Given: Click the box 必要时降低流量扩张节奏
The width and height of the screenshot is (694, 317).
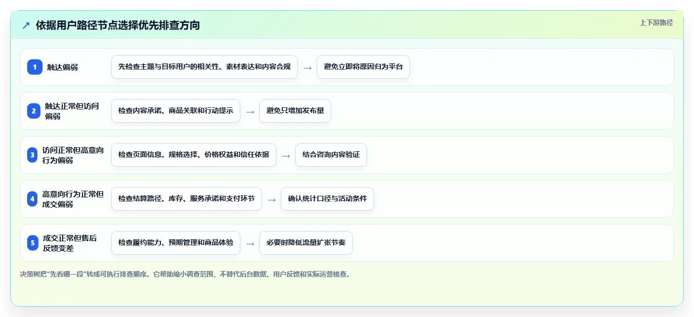Looking at the screenshot, I should [x=306, y=243].
